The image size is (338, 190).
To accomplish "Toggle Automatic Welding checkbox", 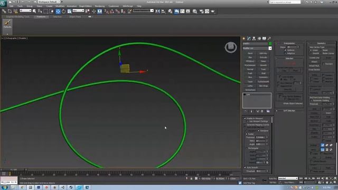I will pyautogui.click(x=311, y=100).
